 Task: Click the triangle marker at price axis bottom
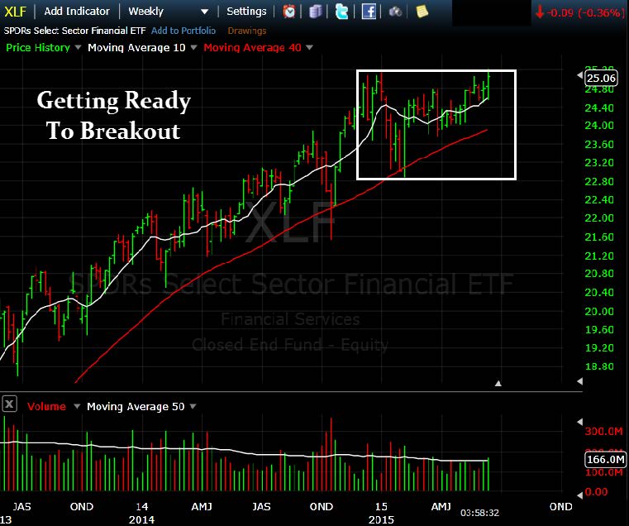point(579,381)
